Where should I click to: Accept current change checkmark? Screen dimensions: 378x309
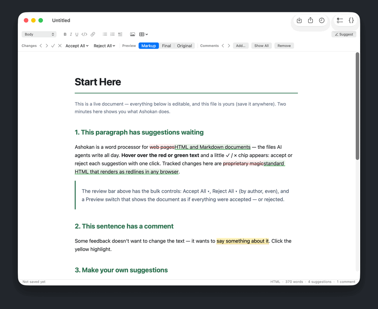point(53,46)
